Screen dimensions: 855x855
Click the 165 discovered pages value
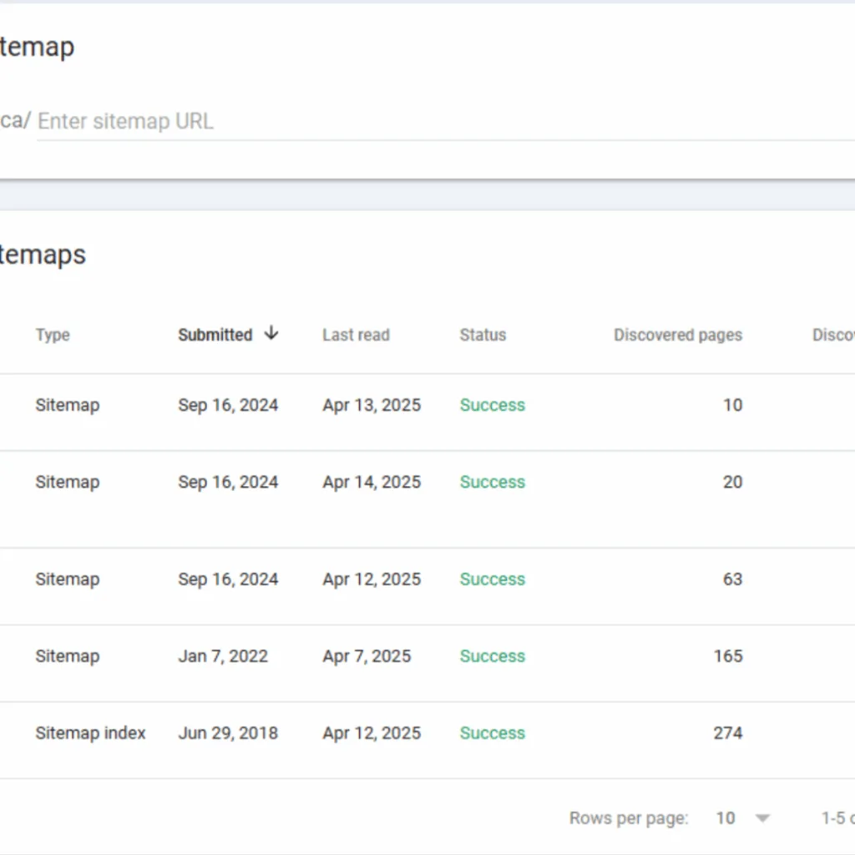728,656
